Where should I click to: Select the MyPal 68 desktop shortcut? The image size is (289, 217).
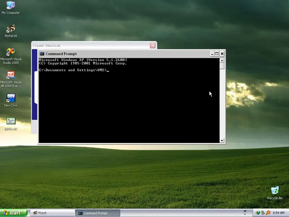(x=11, y=31)
